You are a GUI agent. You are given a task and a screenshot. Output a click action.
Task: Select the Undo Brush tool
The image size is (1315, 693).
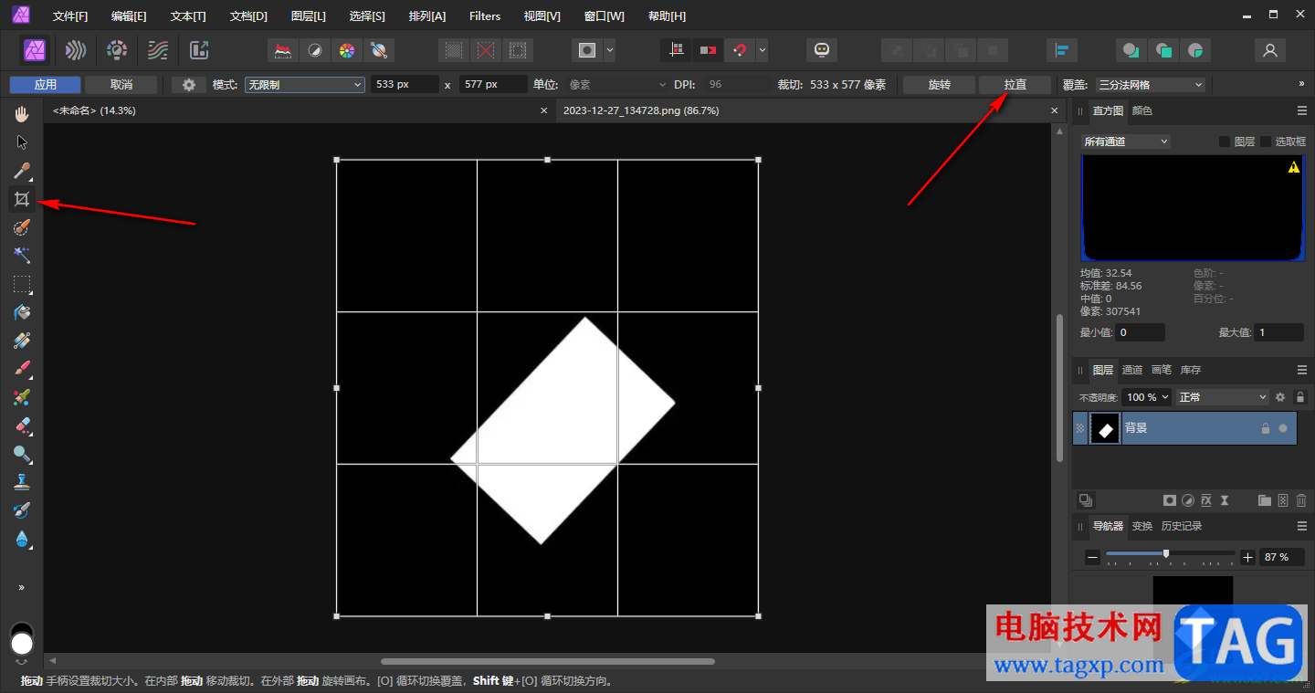tap(22, 510)
